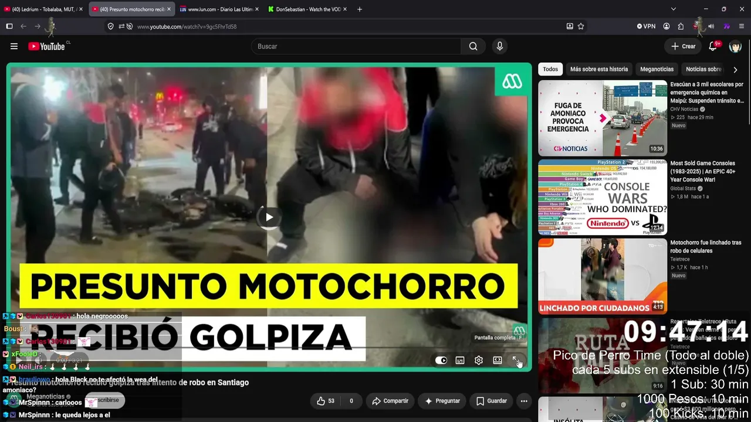Image resolution: width=751 pixels, height=422 pixels.
Task: Open browser extensions icon
Action: (681, 26)
